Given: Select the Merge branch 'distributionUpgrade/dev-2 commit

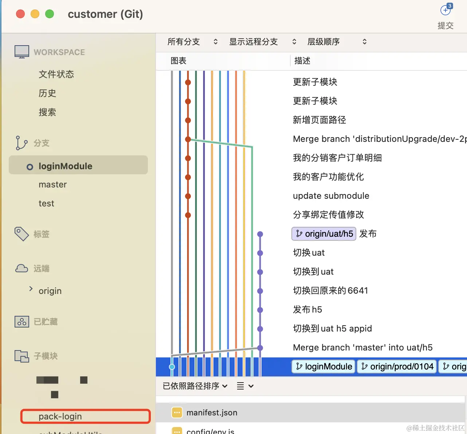Looking at the screenshot, I should tap(380, 139).
